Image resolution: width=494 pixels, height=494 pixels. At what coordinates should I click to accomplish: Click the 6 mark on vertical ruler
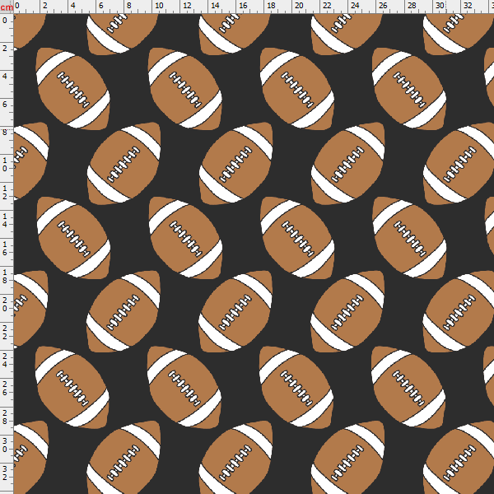(x=5, y=105)
